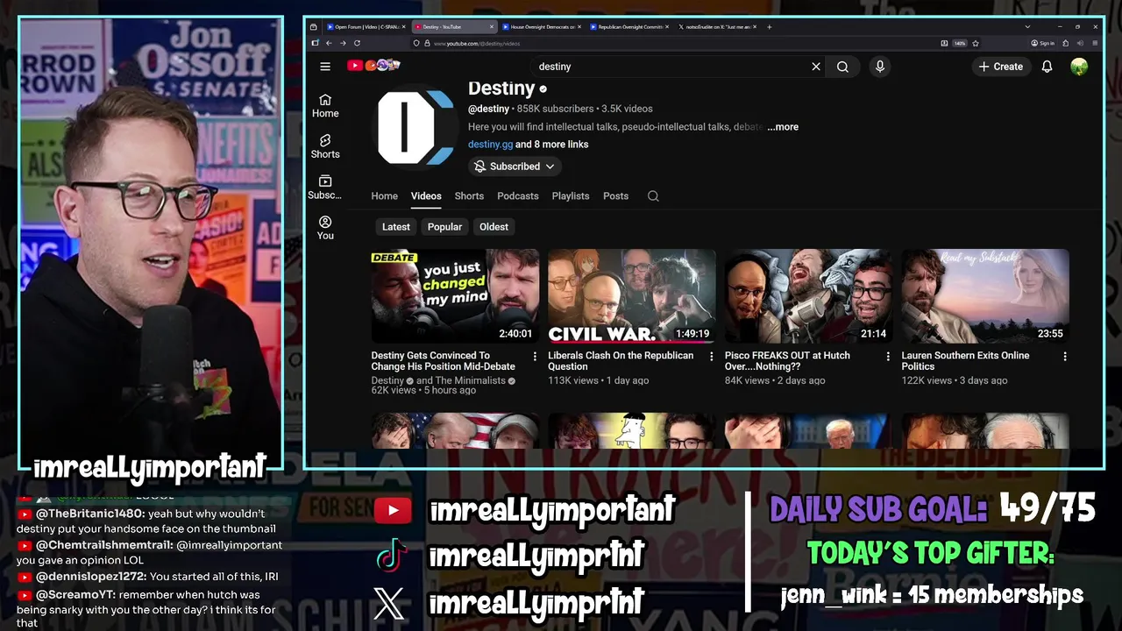
Task: Open options menu for Pisco FREAKS OUT video
Action: [888, 357]
